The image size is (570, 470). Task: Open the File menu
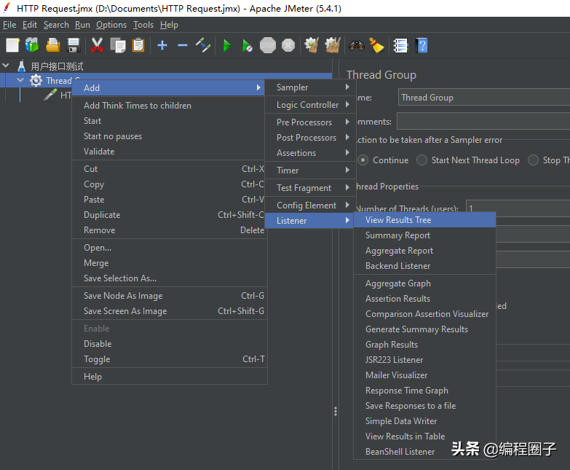pos(9,25)
